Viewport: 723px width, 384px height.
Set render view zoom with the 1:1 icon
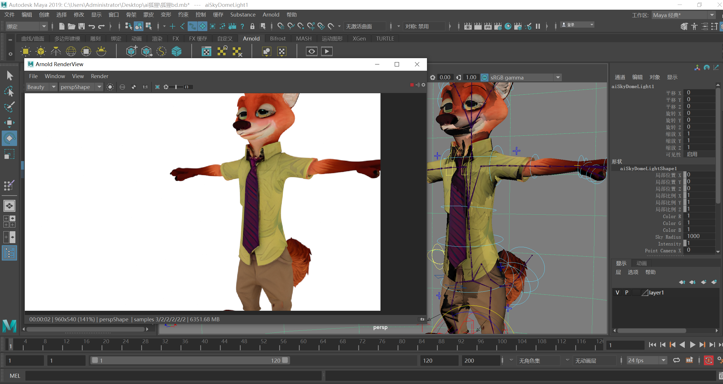pos(145,87)
